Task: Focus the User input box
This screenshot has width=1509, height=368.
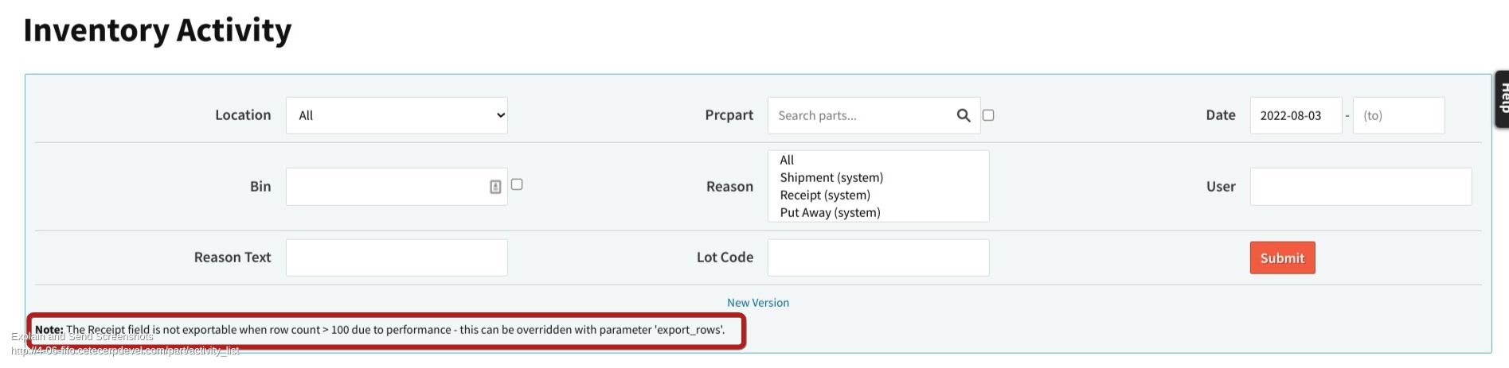Action: [x=1360, y=187]
